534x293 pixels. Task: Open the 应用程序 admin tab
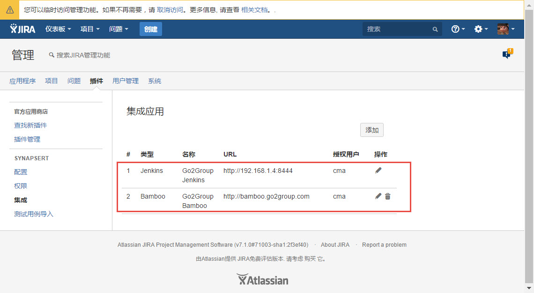point(22,81)
